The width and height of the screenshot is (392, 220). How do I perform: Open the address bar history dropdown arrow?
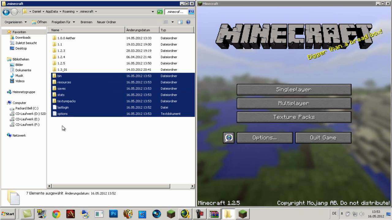tap(153, 12)
